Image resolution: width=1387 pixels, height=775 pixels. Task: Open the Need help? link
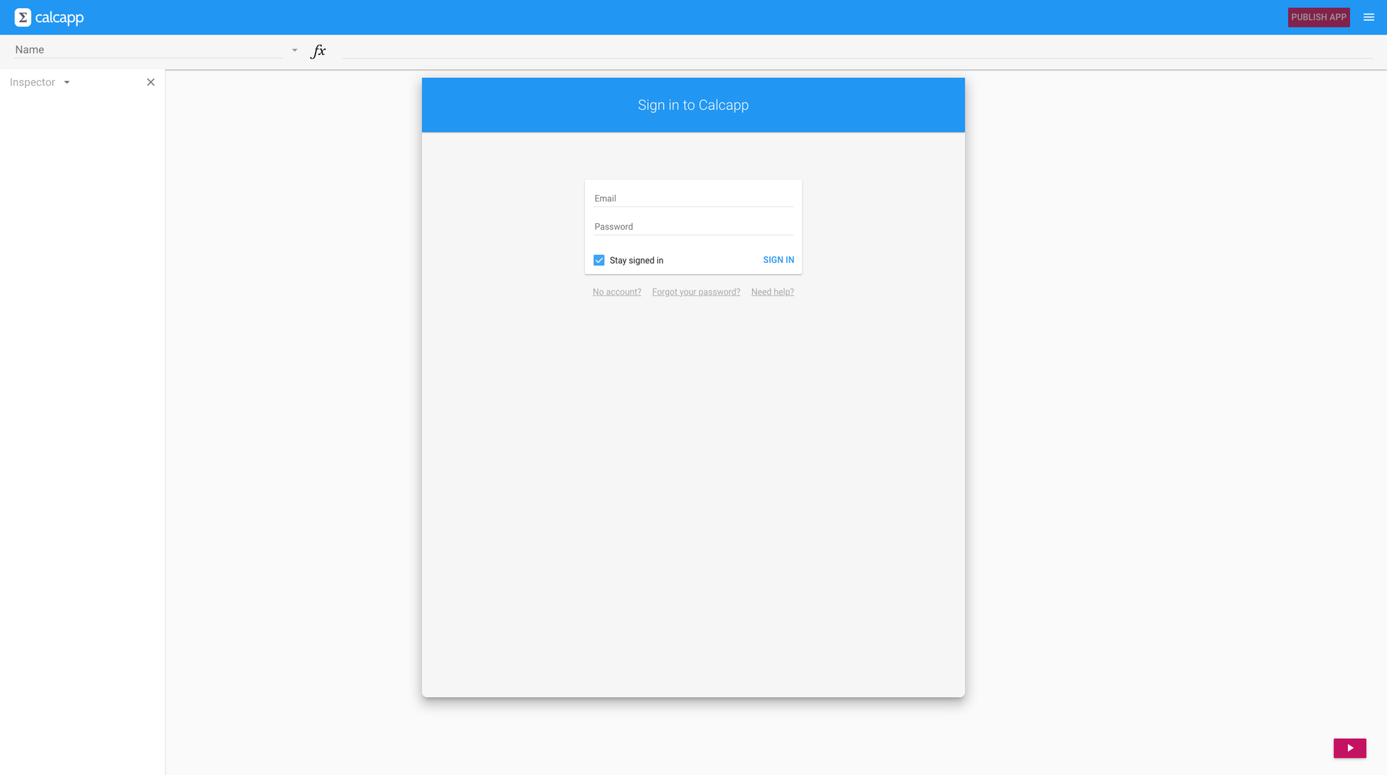pos(772,292)
